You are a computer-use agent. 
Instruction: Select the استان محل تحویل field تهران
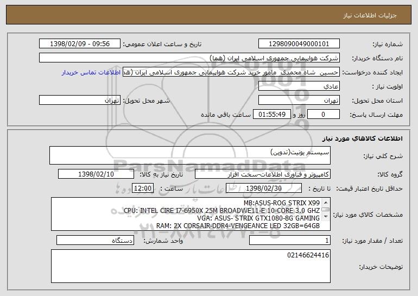pyautogui.click(x=299, y=100)
